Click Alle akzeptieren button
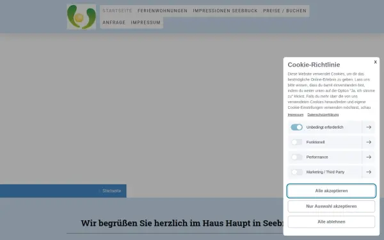The width and height of the screenshot is (384, 240). (332, 191)
